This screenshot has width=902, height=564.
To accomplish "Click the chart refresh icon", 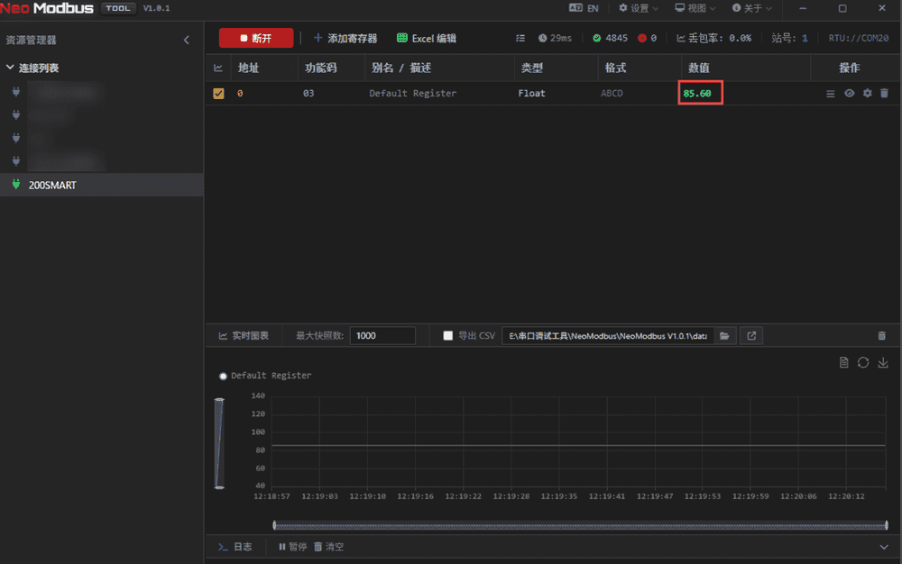I will tap(863, 362).
